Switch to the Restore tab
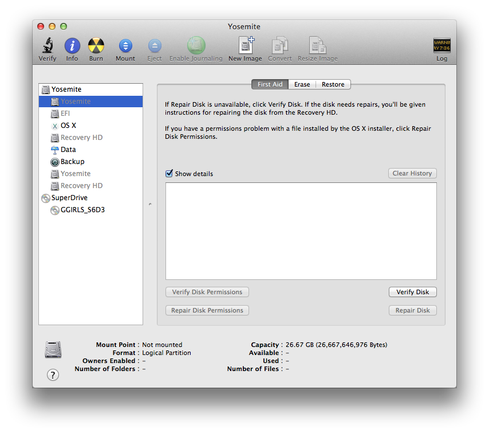This screenshot has width=489, height=433. [x=333, y=84]
